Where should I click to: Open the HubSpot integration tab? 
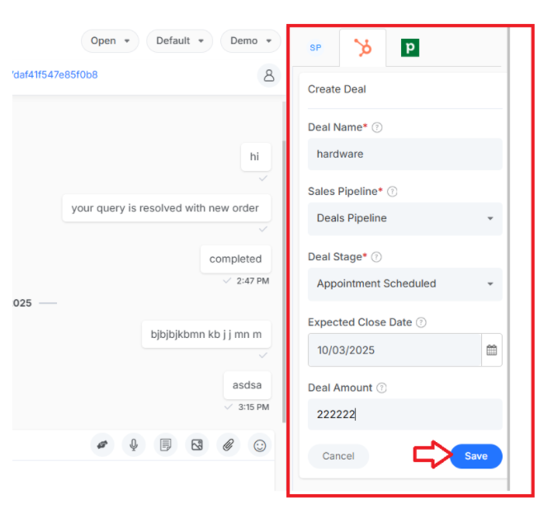pyautogui.click(x=363, y=48)
